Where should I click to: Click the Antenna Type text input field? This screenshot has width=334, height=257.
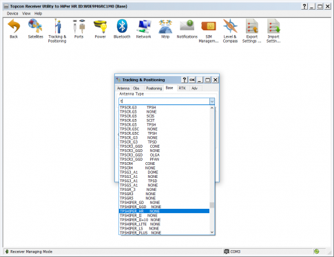point(164,101)
